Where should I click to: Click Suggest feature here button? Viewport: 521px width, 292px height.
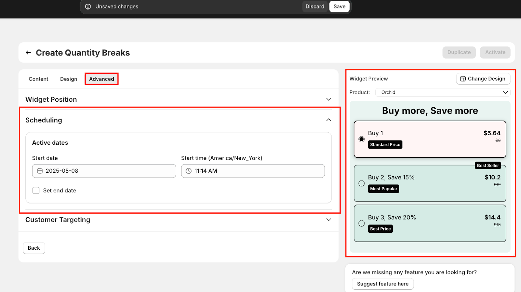383,284
